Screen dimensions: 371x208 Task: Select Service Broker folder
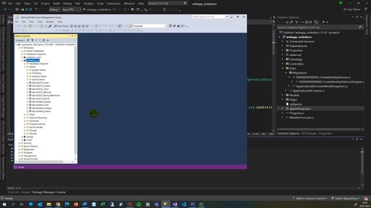coord(36,127)
